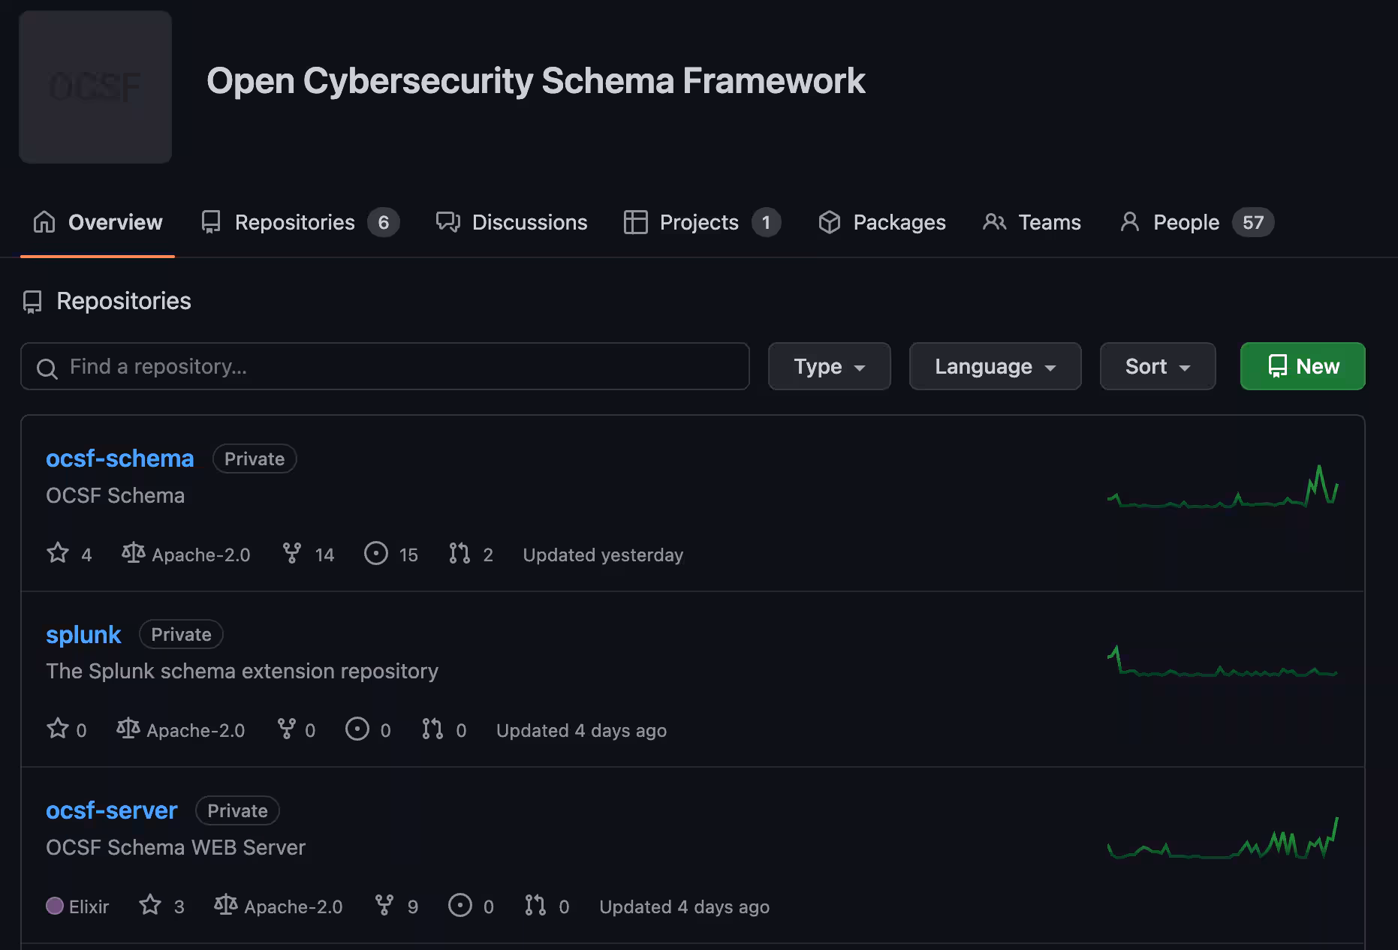Screen dimensions: 1398x950
Task: Open the splunk repository link
Action: (x=83, y=634)
